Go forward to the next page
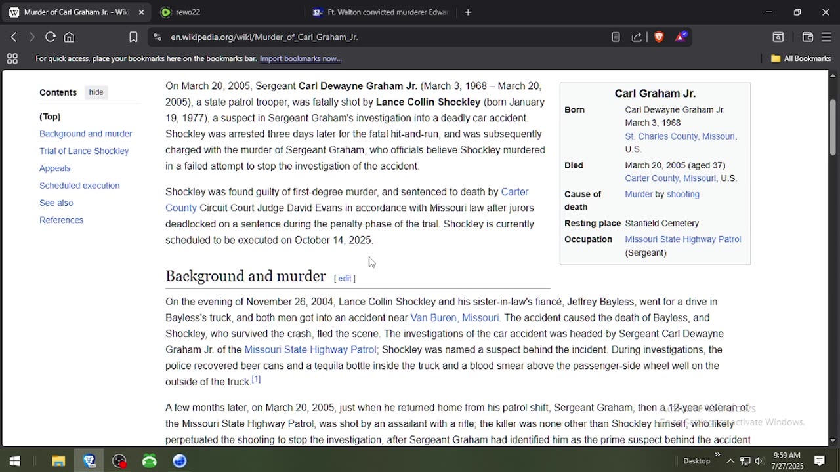Screen dimensions: 840x472 pos(31,37)
